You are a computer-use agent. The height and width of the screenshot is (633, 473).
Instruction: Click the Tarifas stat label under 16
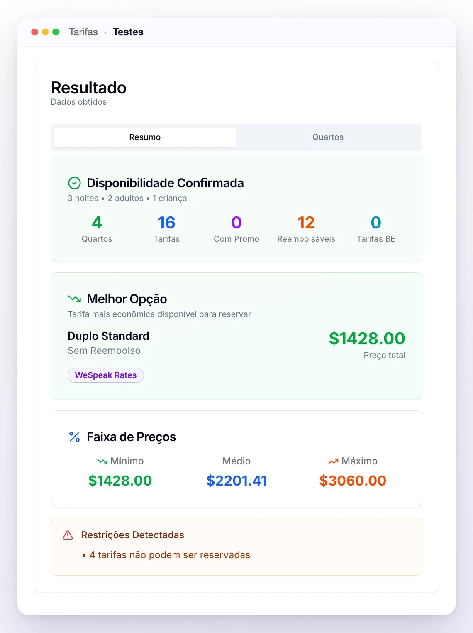point(167,239)
